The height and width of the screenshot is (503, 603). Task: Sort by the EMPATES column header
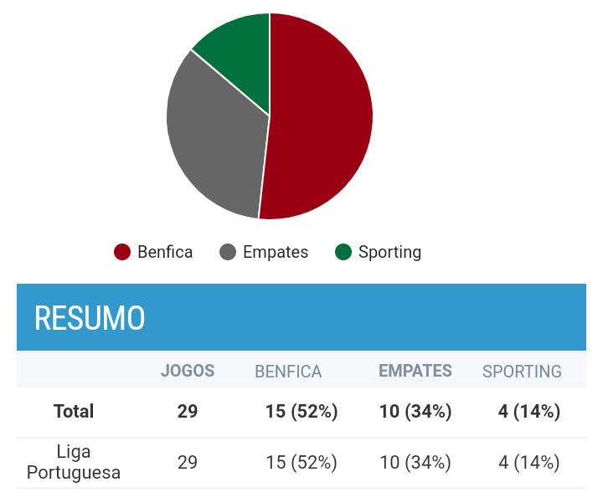[x=415, y=371]
